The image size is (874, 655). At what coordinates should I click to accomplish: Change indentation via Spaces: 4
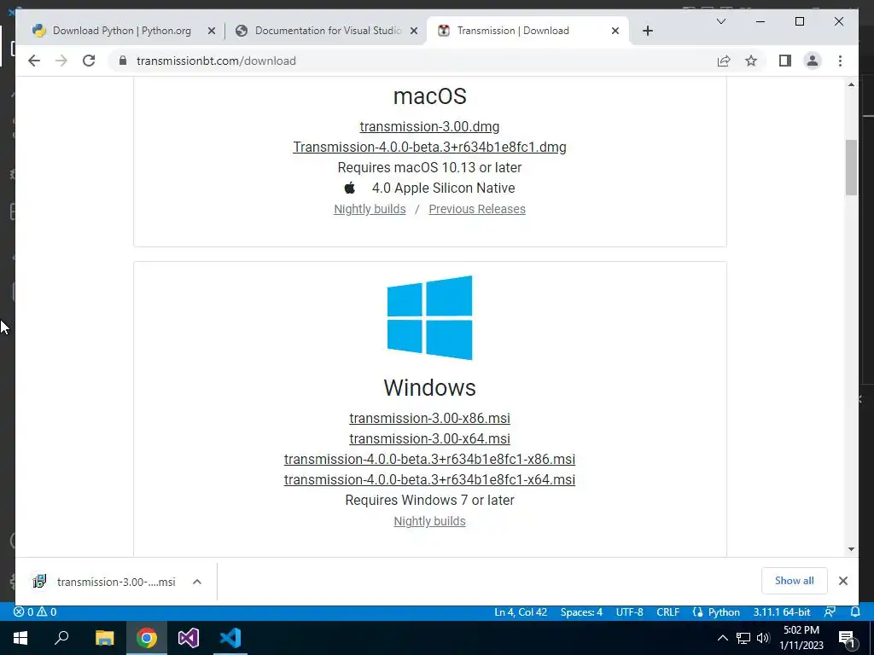click(581, 612)
